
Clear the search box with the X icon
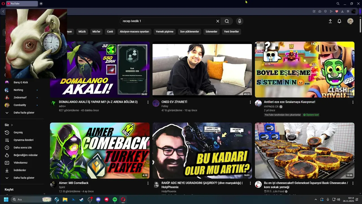click(218, 21)
